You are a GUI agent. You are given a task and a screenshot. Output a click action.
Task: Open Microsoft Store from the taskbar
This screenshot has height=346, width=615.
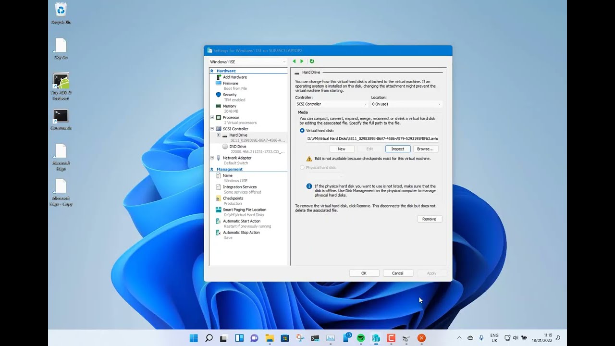(285, 338)
